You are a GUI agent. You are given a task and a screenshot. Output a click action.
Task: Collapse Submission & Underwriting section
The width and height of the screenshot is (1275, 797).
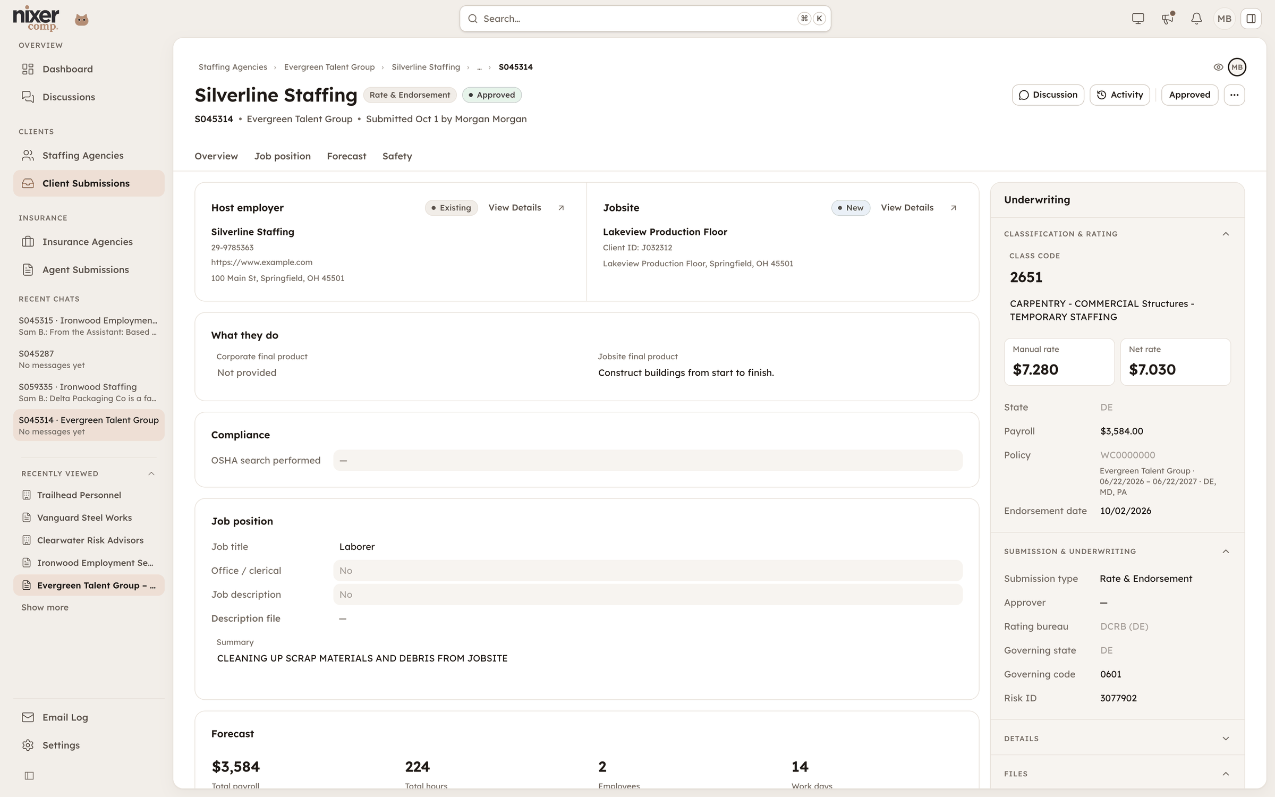click(x=1226, y=552)
